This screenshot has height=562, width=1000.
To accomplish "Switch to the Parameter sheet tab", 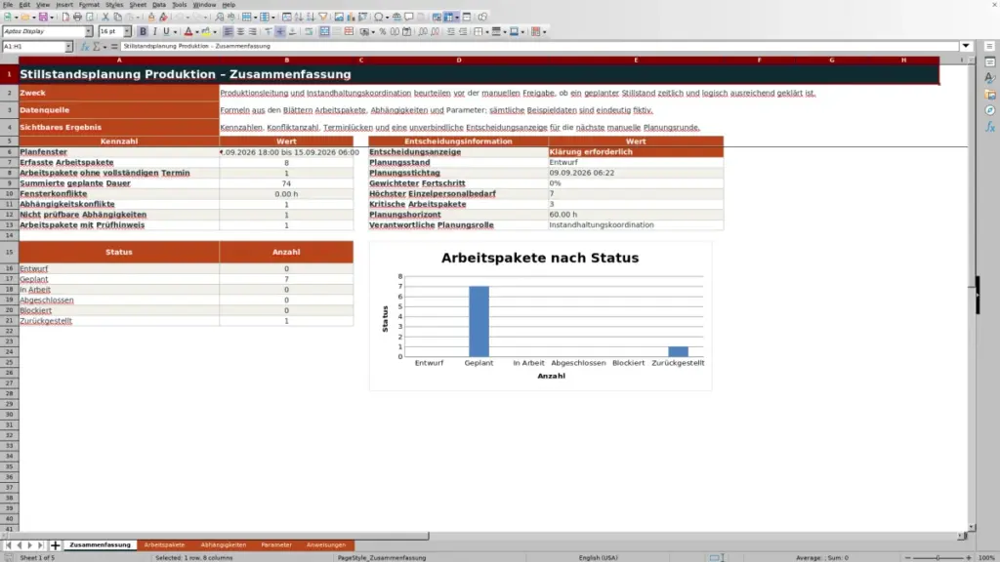I will tap(276, 544).
